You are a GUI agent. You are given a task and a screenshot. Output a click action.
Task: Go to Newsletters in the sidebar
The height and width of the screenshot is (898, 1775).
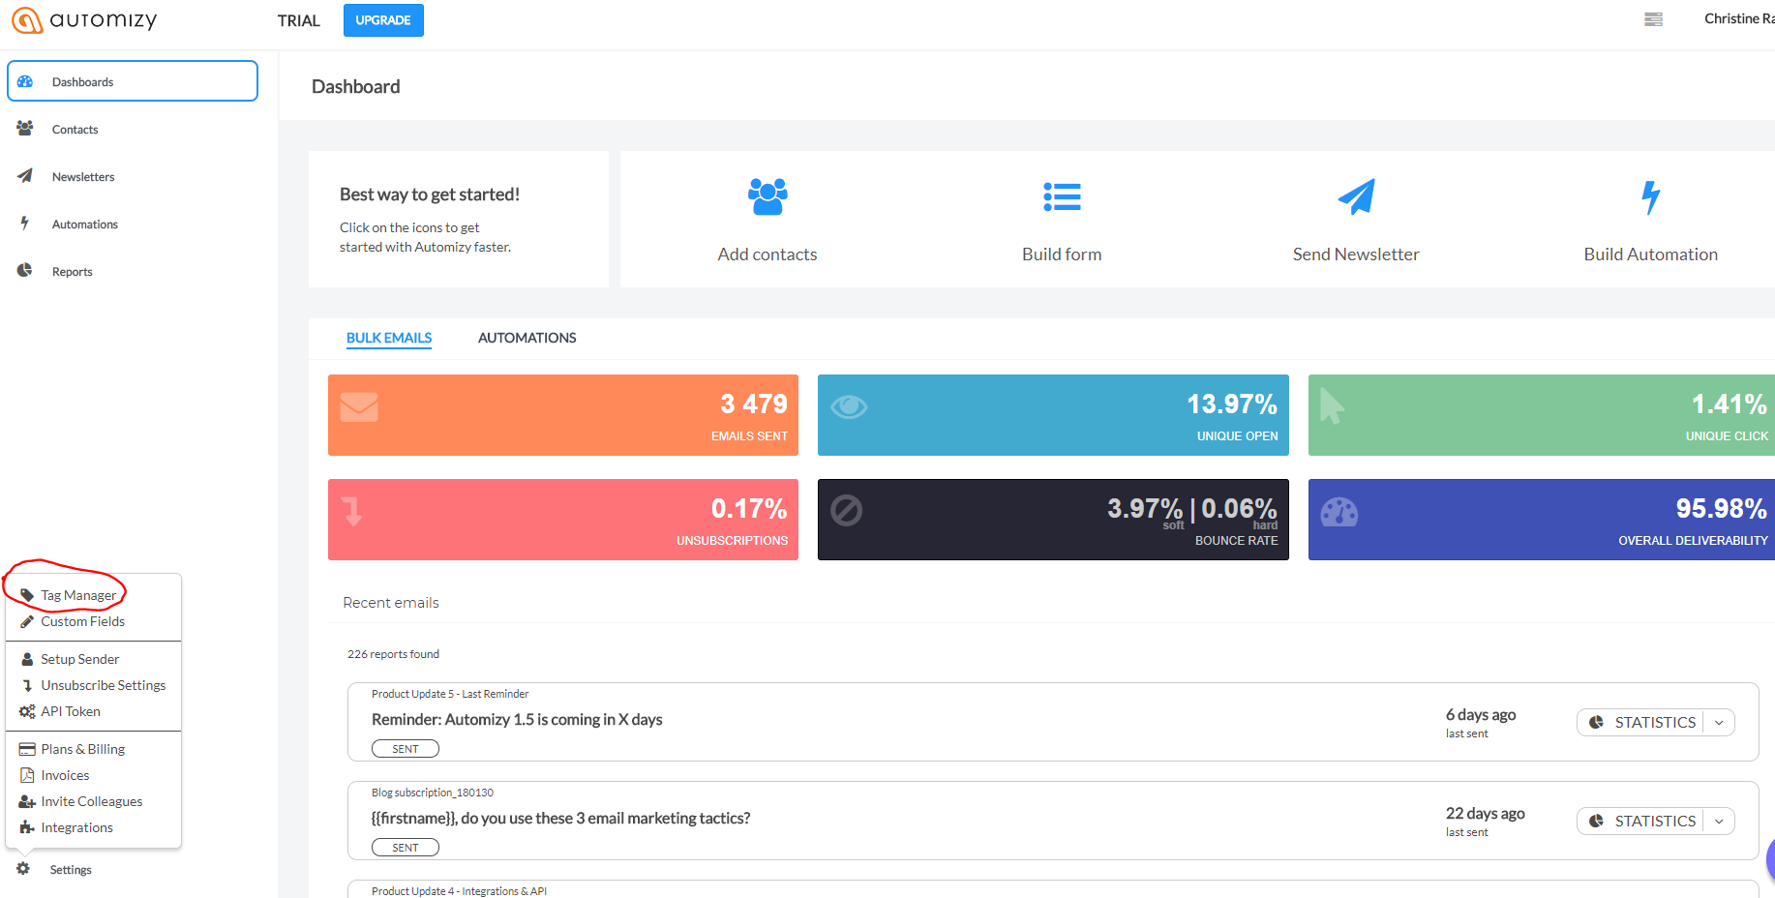click(83, 177)
